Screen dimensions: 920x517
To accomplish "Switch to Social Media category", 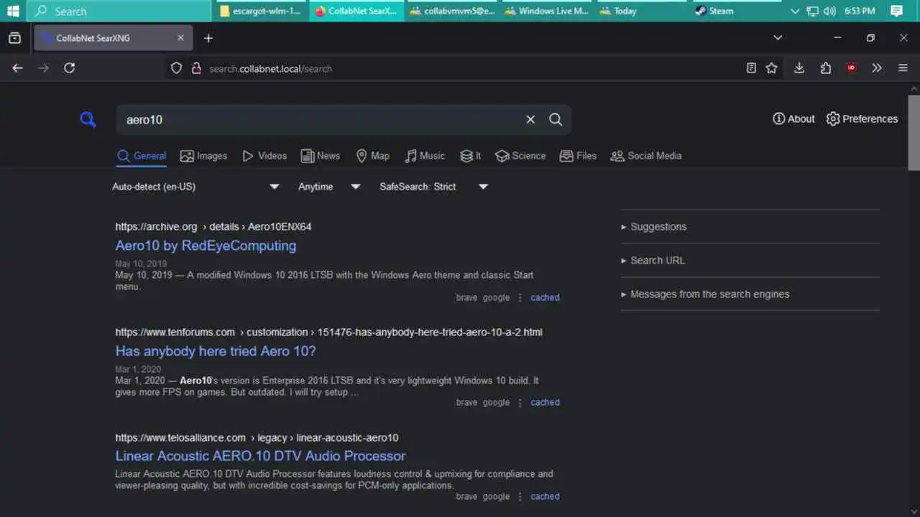I will 646,156.
